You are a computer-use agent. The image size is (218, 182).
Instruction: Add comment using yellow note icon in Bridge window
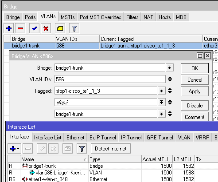click(x=60, y=28)
